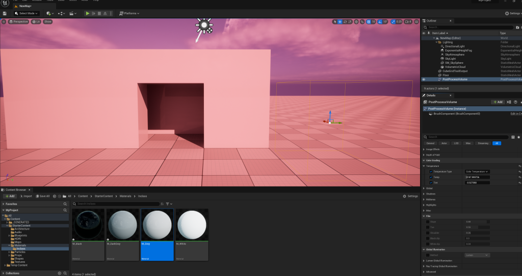Select VolumetricCloud in the Outliner
The width and height of the screenshot is (522, 276).
(x=455, y=67)
